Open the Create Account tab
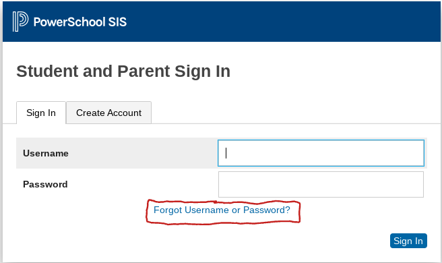Image resolution: width=442 pixels, height=263 pixels. [108, 113]
